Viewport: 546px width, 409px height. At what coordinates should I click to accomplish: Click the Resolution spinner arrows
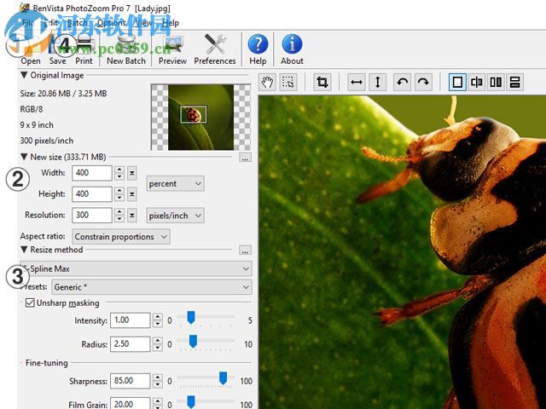(119, 216)
